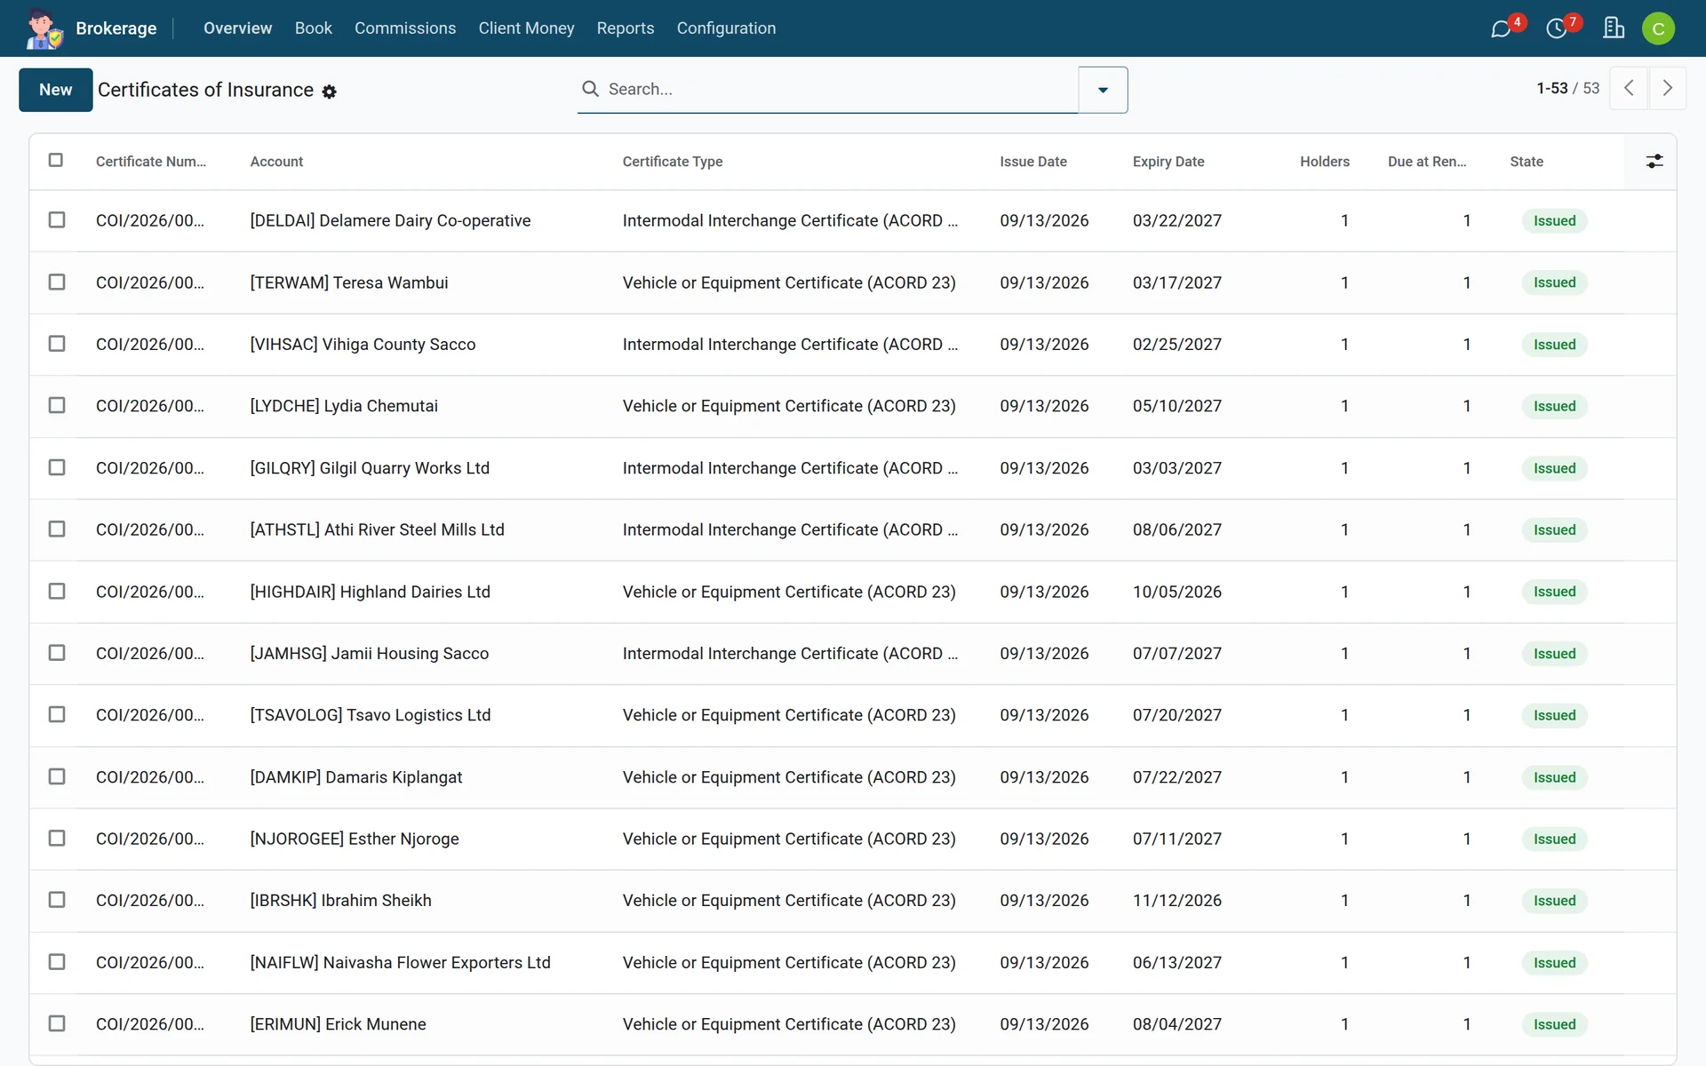Focus the Search input field
Image resolution: width=1706 pixels, height=1066 pixels.
(x=840, y=89)
